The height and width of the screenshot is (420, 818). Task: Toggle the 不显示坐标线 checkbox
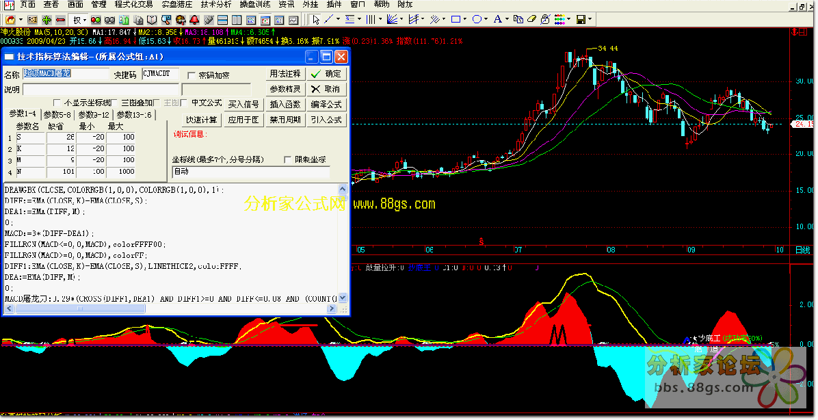[x=57, y=103]
